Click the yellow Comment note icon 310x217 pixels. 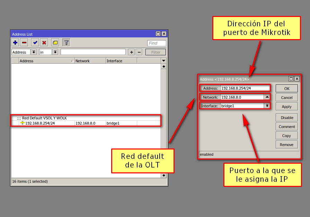[x=55, y=43]
